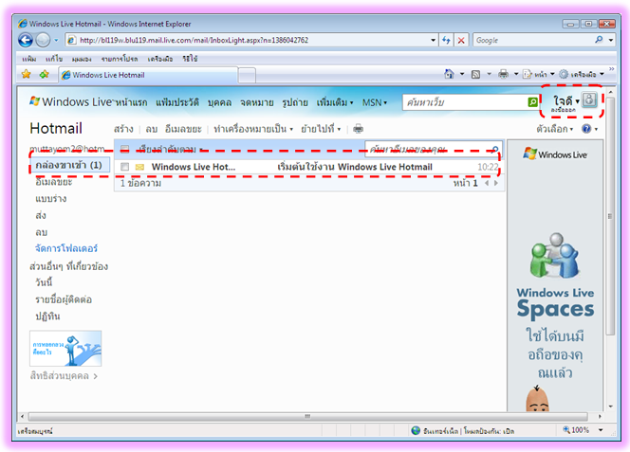Click the สร้าง new message link

123,129
